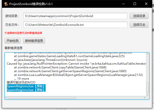The height and width of the screenshot is (110, 154).
Task: Click the '... 19 more' line
Action: click(21, 79)
